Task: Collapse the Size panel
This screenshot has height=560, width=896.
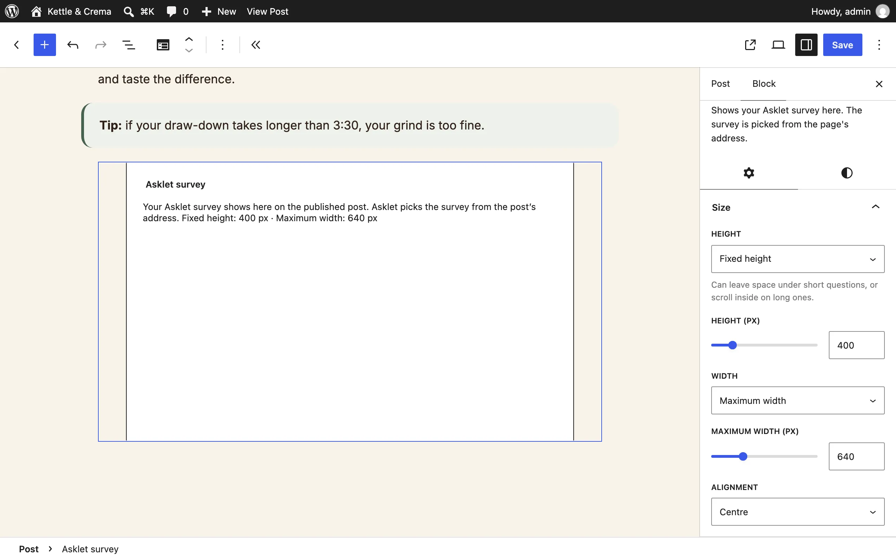Action: [x=798, y=208]
